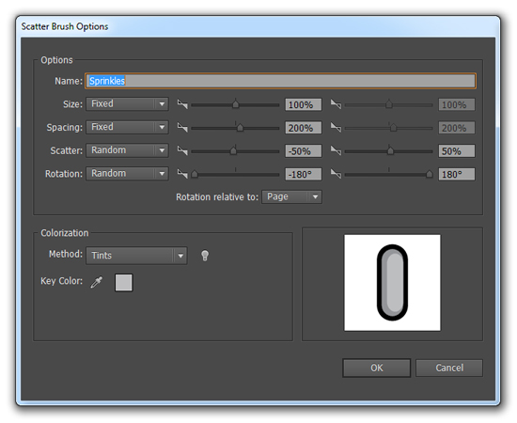
Task: Click the Size minimum slider icon
Action: pos(182,104)
